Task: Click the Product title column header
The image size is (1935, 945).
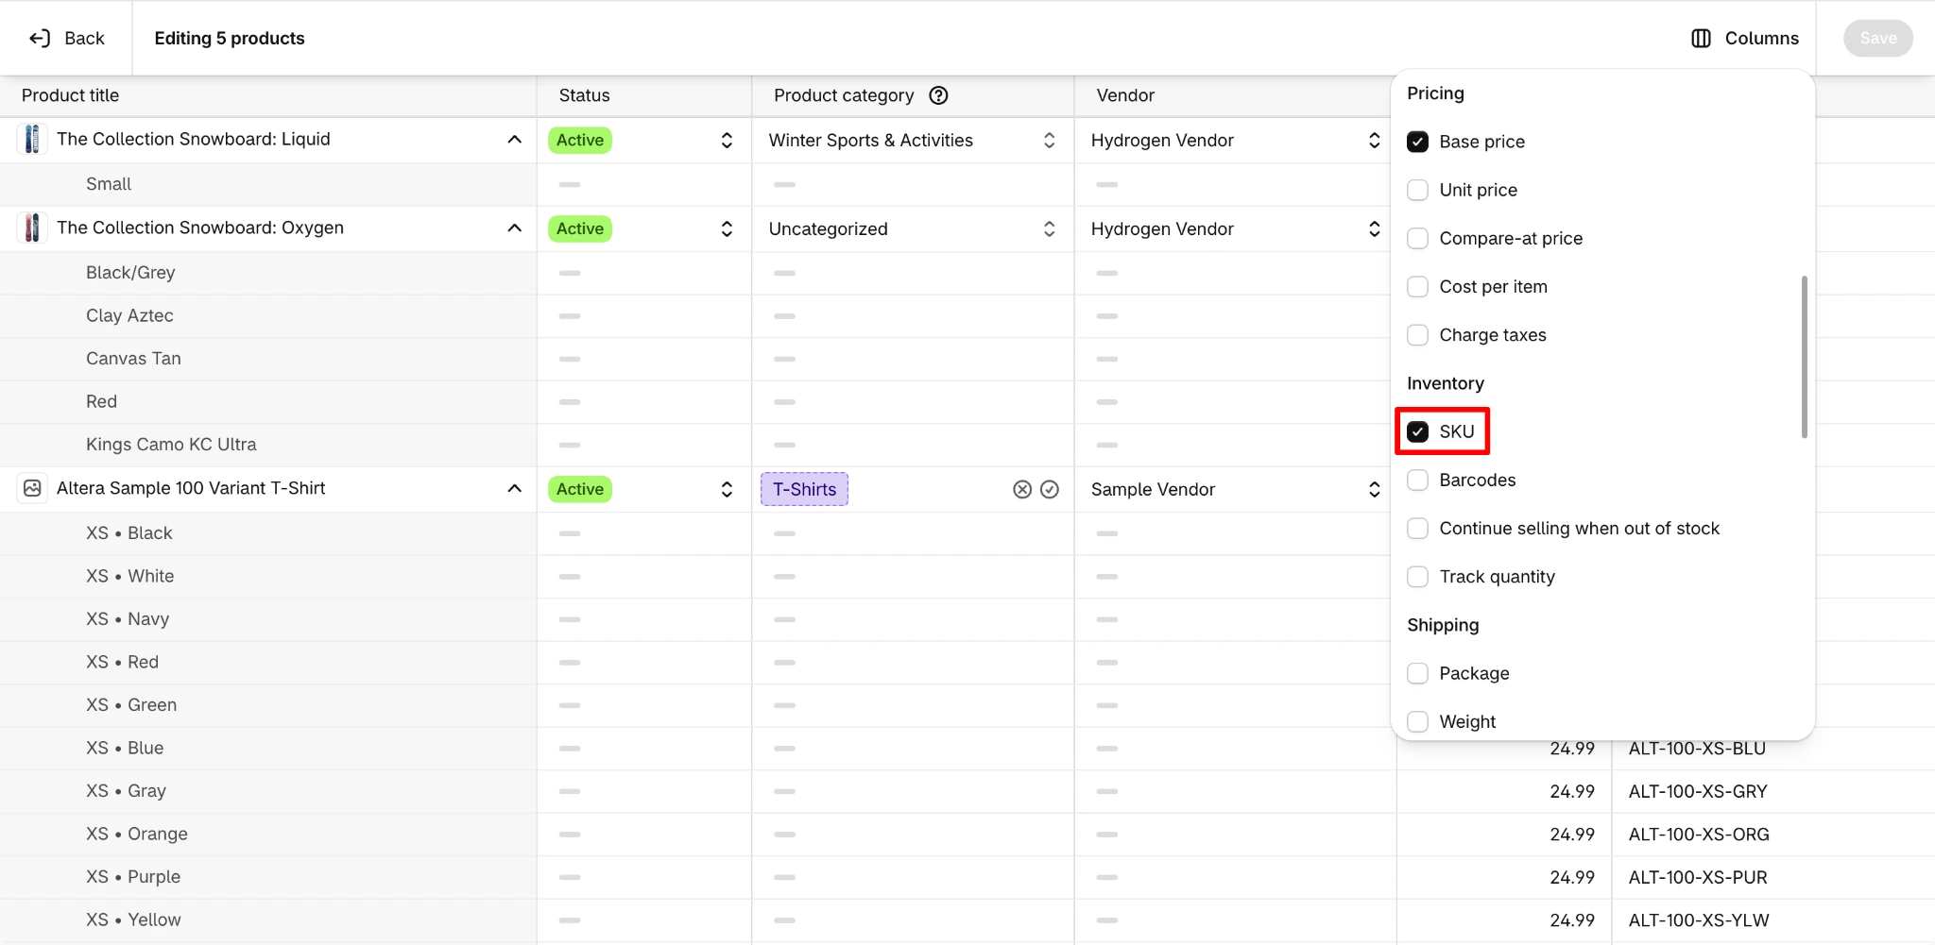Action: click(268, 95)
